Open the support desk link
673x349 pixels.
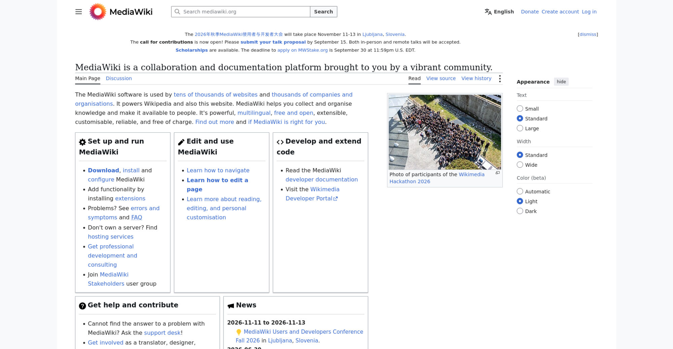point(162,333)
